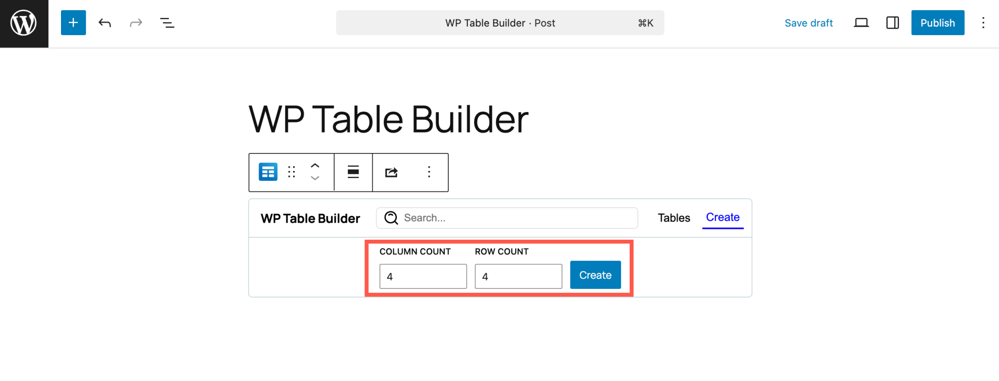Open the block inserter plus button
Viewport: 999px width, 381px height.
tap(73, 22)
